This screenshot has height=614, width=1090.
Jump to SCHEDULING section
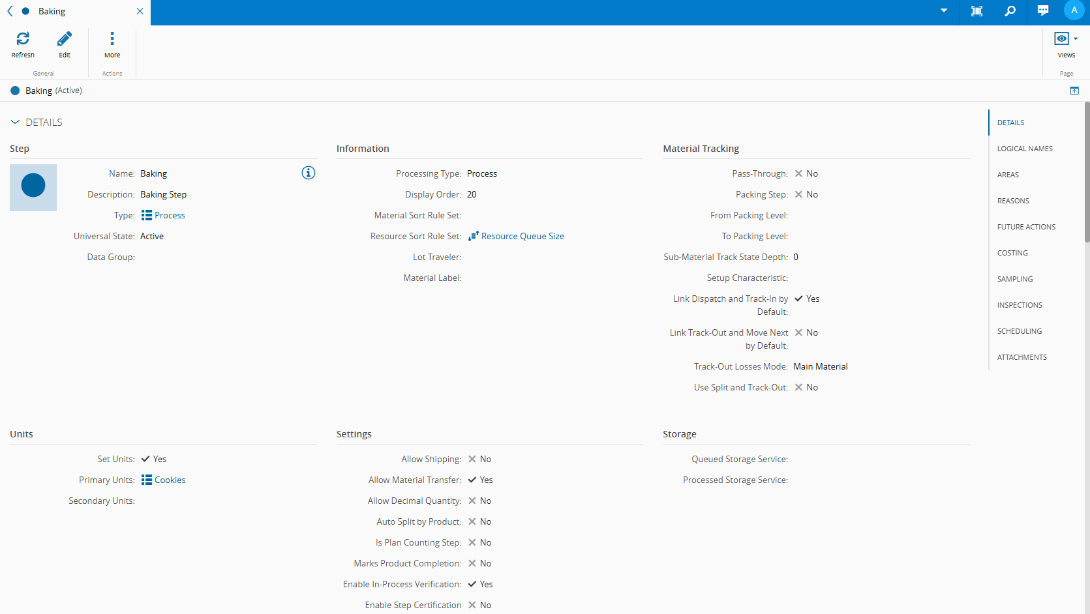1020,331
